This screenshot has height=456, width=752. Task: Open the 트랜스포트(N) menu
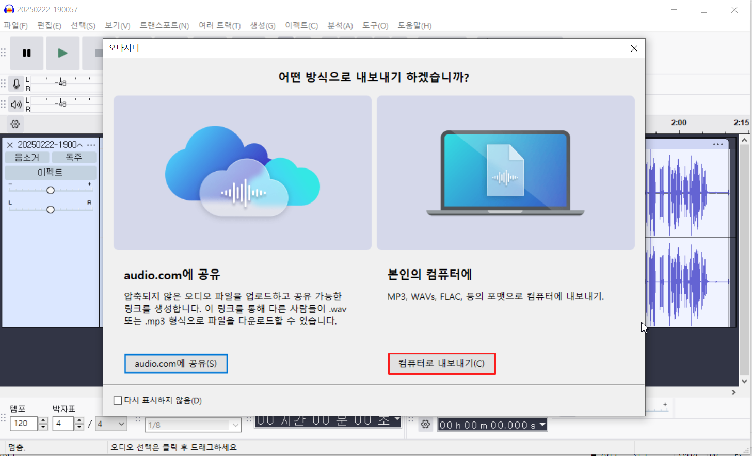[x=164, y=26]
